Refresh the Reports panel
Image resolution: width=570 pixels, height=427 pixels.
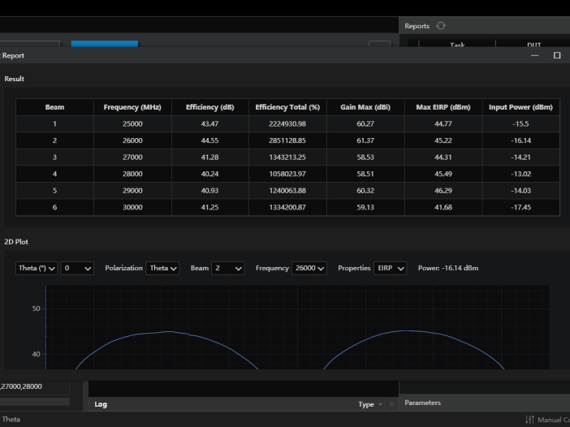point(441,26)
